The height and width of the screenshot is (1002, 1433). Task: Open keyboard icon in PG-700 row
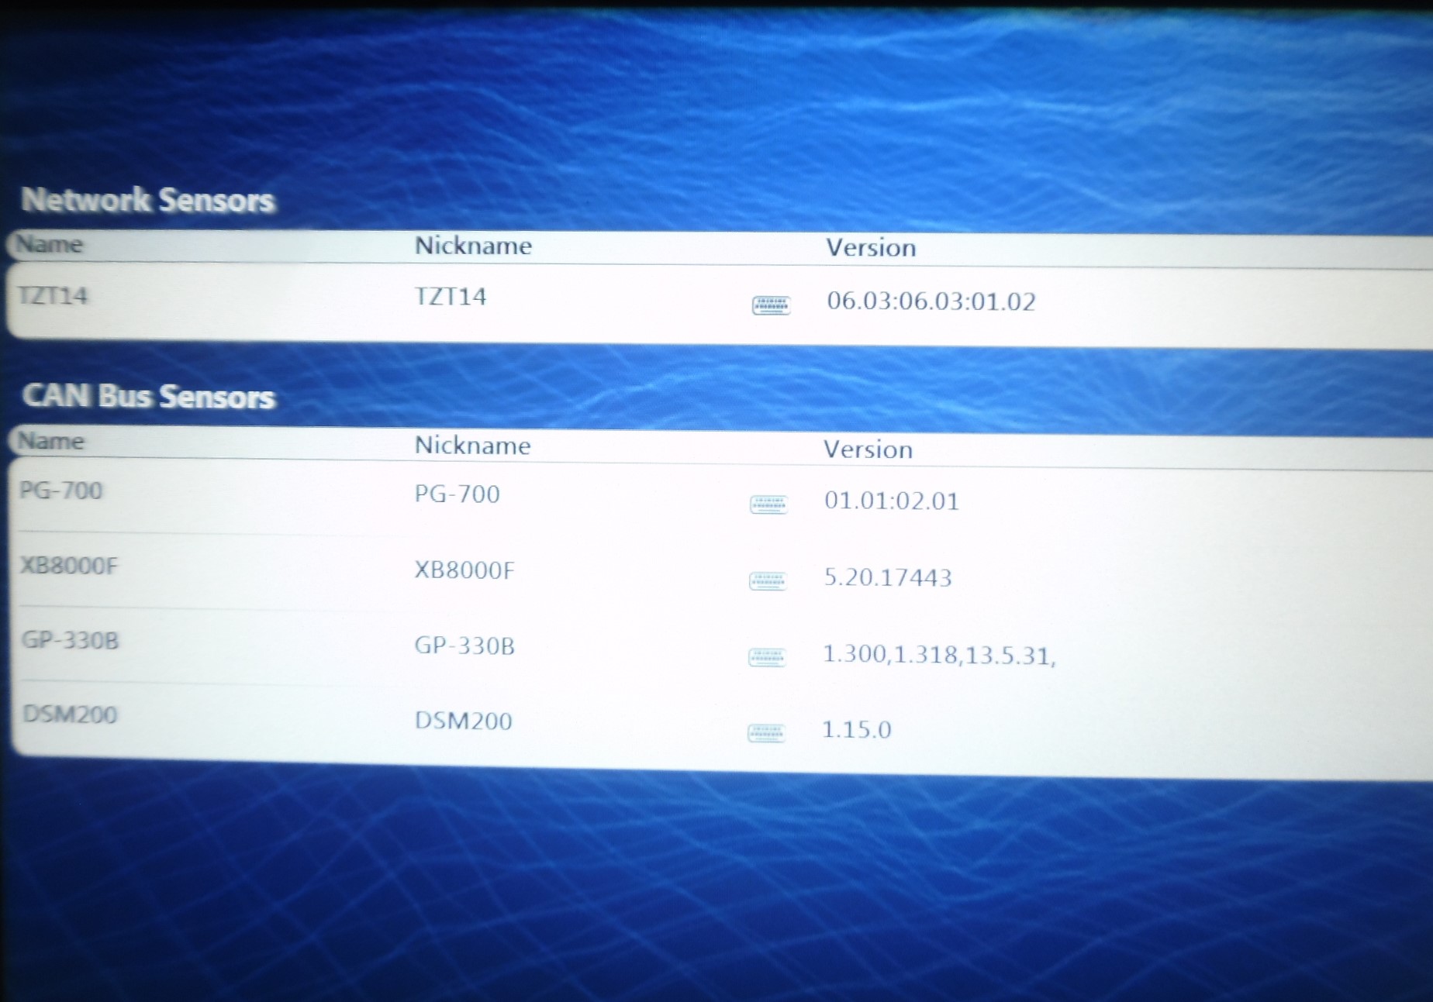[x=768, y=505]
